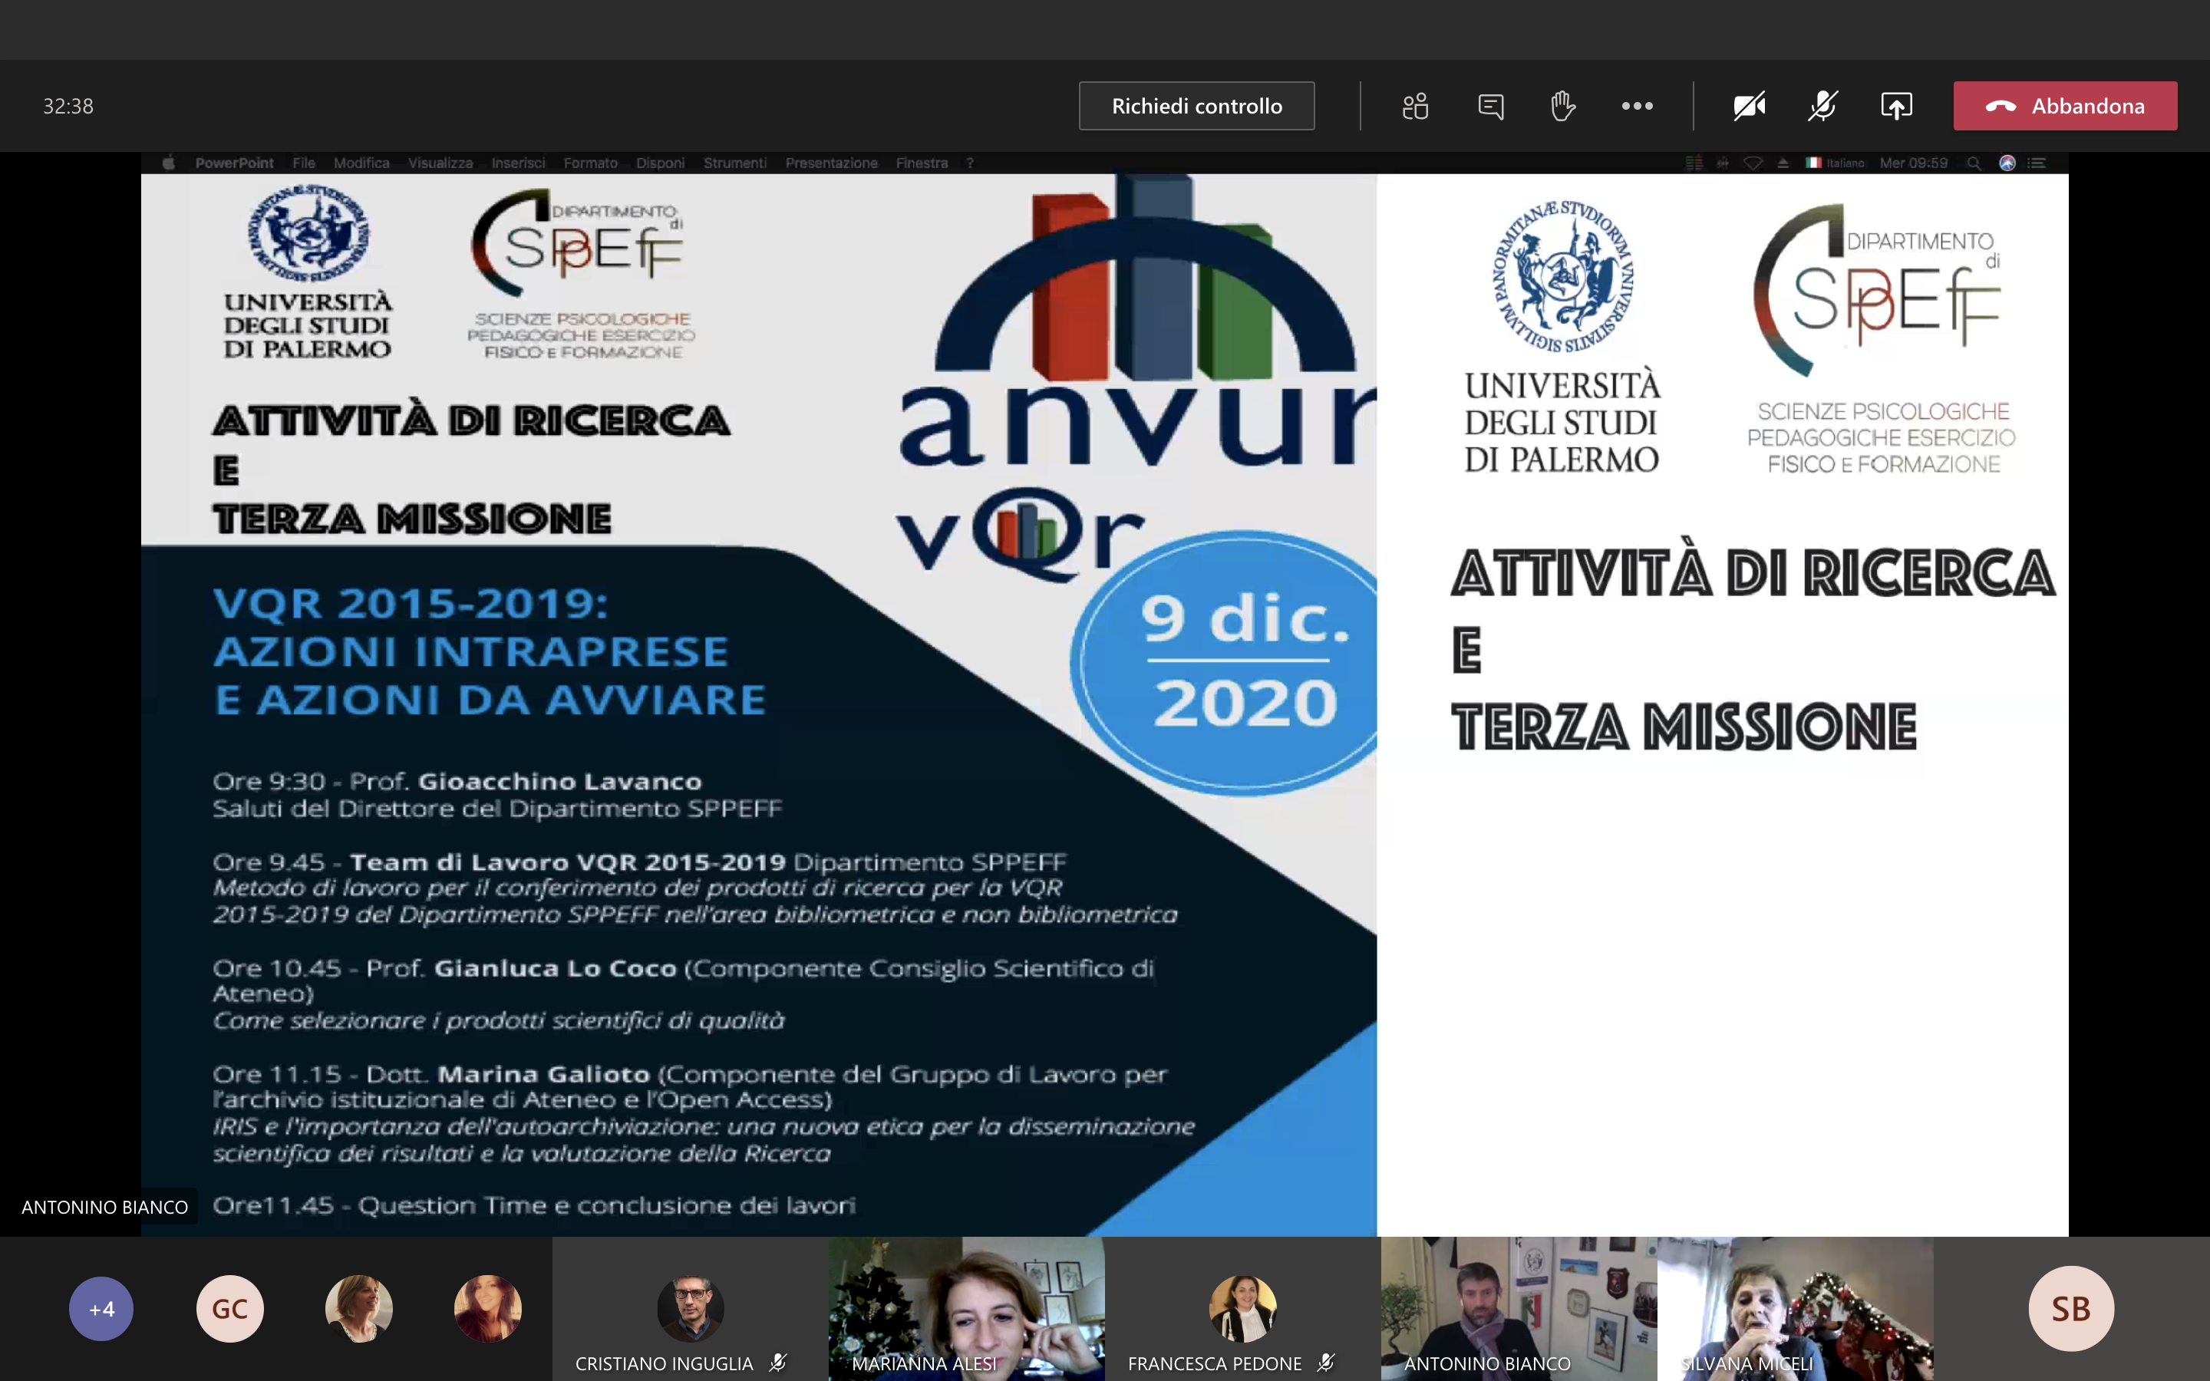Show the +4 additional participants
The width and height of the screenshot is (2210, 1381).
coord(101,1309)
